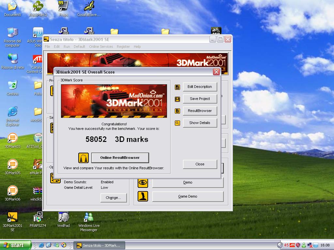Screen dimensions: 334x250
Task: Click the Demo button in main window
Action: point(188,182)
